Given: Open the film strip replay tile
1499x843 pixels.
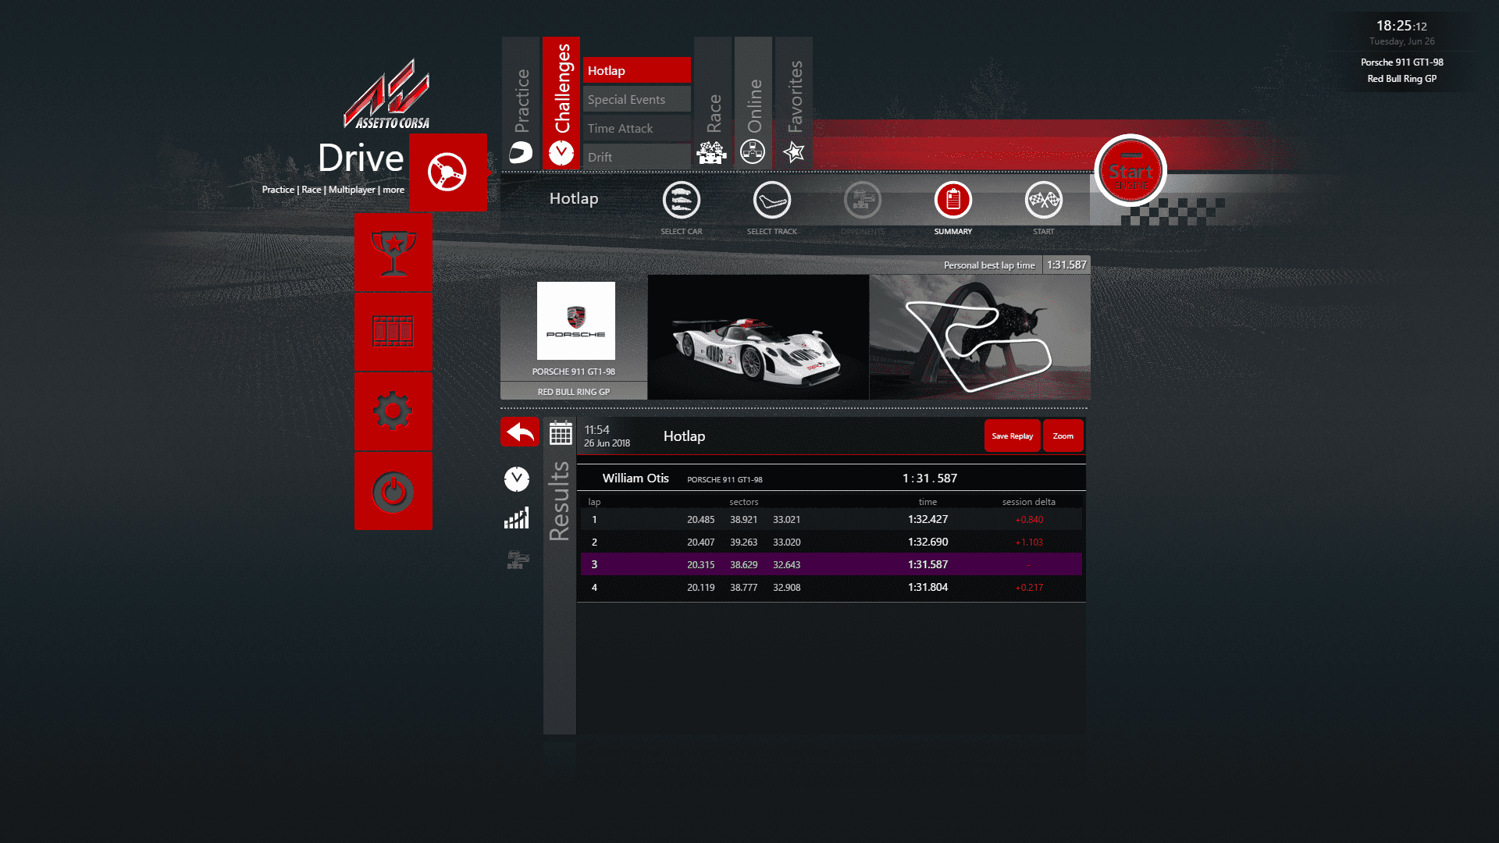Looking at the screenshot, I should click(x=393, y=332).
